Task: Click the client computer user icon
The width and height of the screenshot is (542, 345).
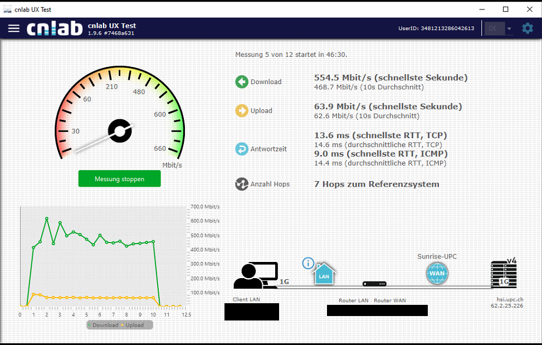Action: [255, 275]
